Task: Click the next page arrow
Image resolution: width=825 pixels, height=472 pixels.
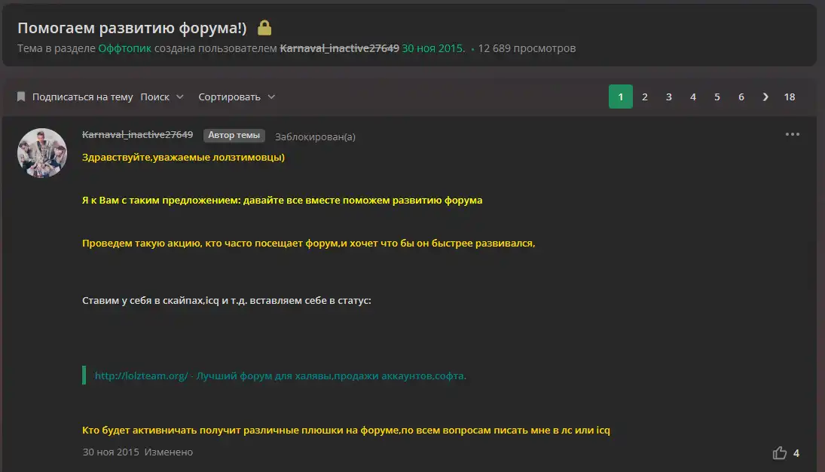Action: 765,97
